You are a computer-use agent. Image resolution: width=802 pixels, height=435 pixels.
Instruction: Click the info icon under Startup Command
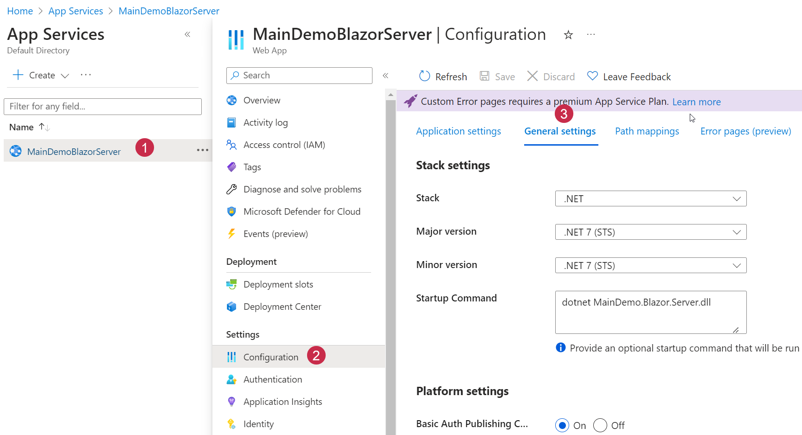point(561,347)
